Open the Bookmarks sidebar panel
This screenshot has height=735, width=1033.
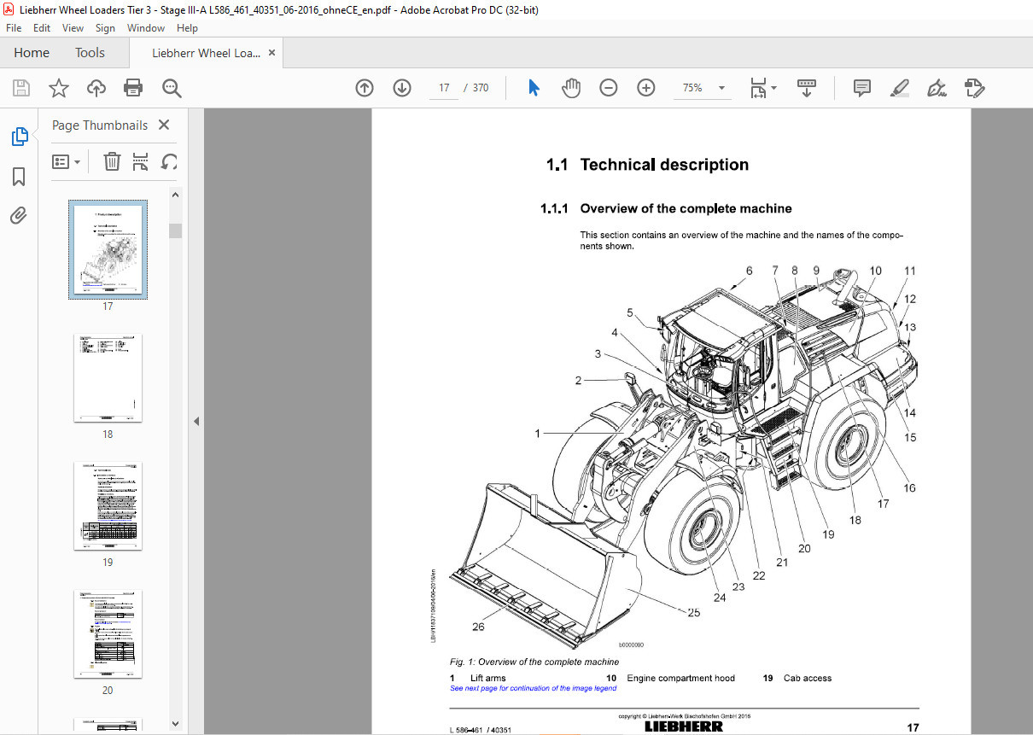pyautogui.click(x=19, y=177)
